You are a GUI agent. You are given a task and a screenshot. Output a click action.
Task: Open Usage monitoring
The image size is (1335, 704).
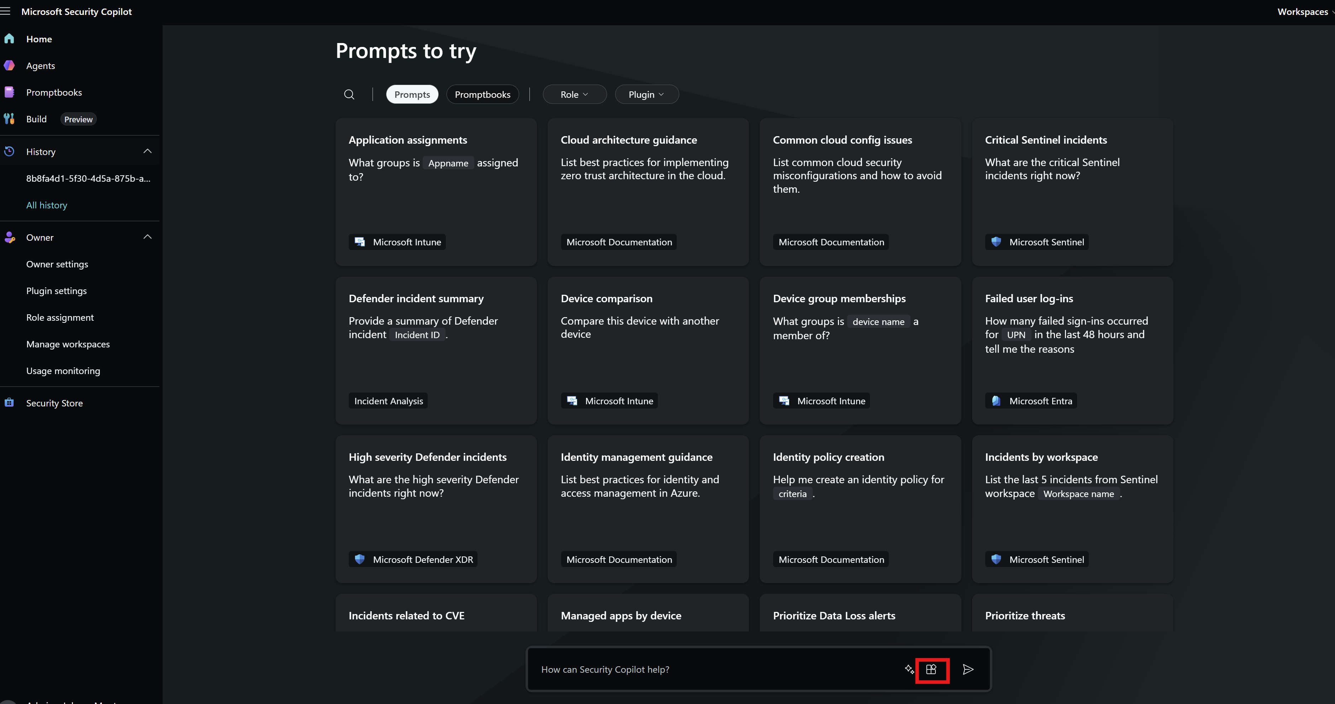[63, 371]
